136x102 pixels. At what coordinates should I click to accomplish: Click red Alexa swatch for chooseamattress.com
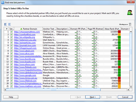[119, 32]
